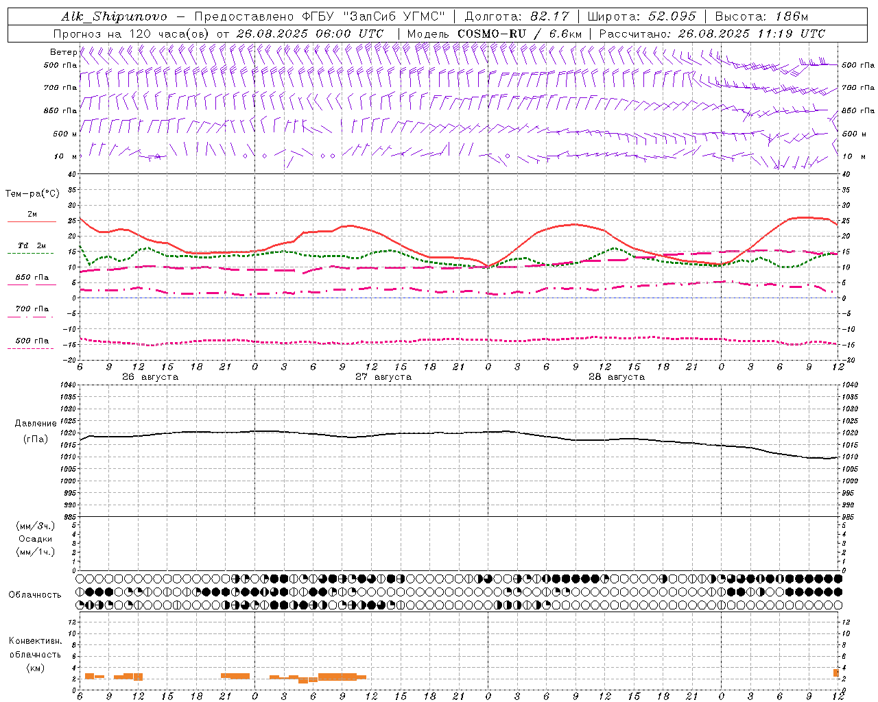
Task: Click the '700 гПа' temperature legend label
Action: click(x=32, y=309)
